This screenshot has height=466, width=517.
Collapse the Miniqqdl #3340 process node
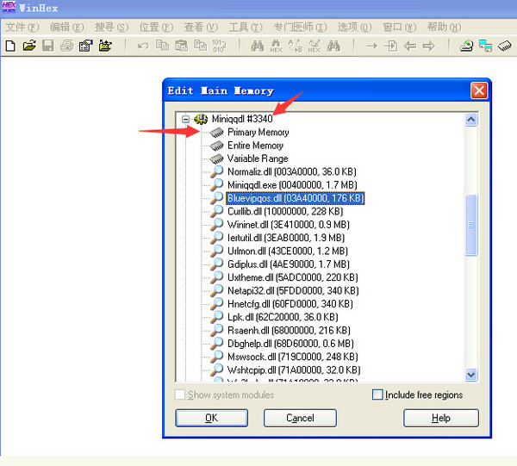point(186,119)
